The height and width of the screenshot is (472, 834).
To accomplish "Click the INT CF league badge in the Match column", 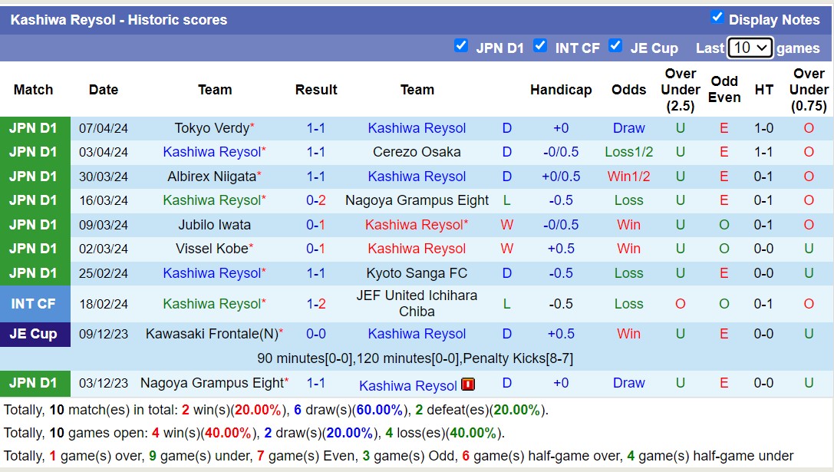I will [35, 304].
